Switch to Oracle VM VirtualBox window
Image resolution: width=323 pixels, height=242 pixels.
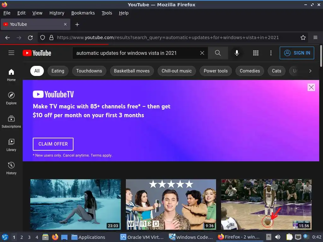point(142,237)
